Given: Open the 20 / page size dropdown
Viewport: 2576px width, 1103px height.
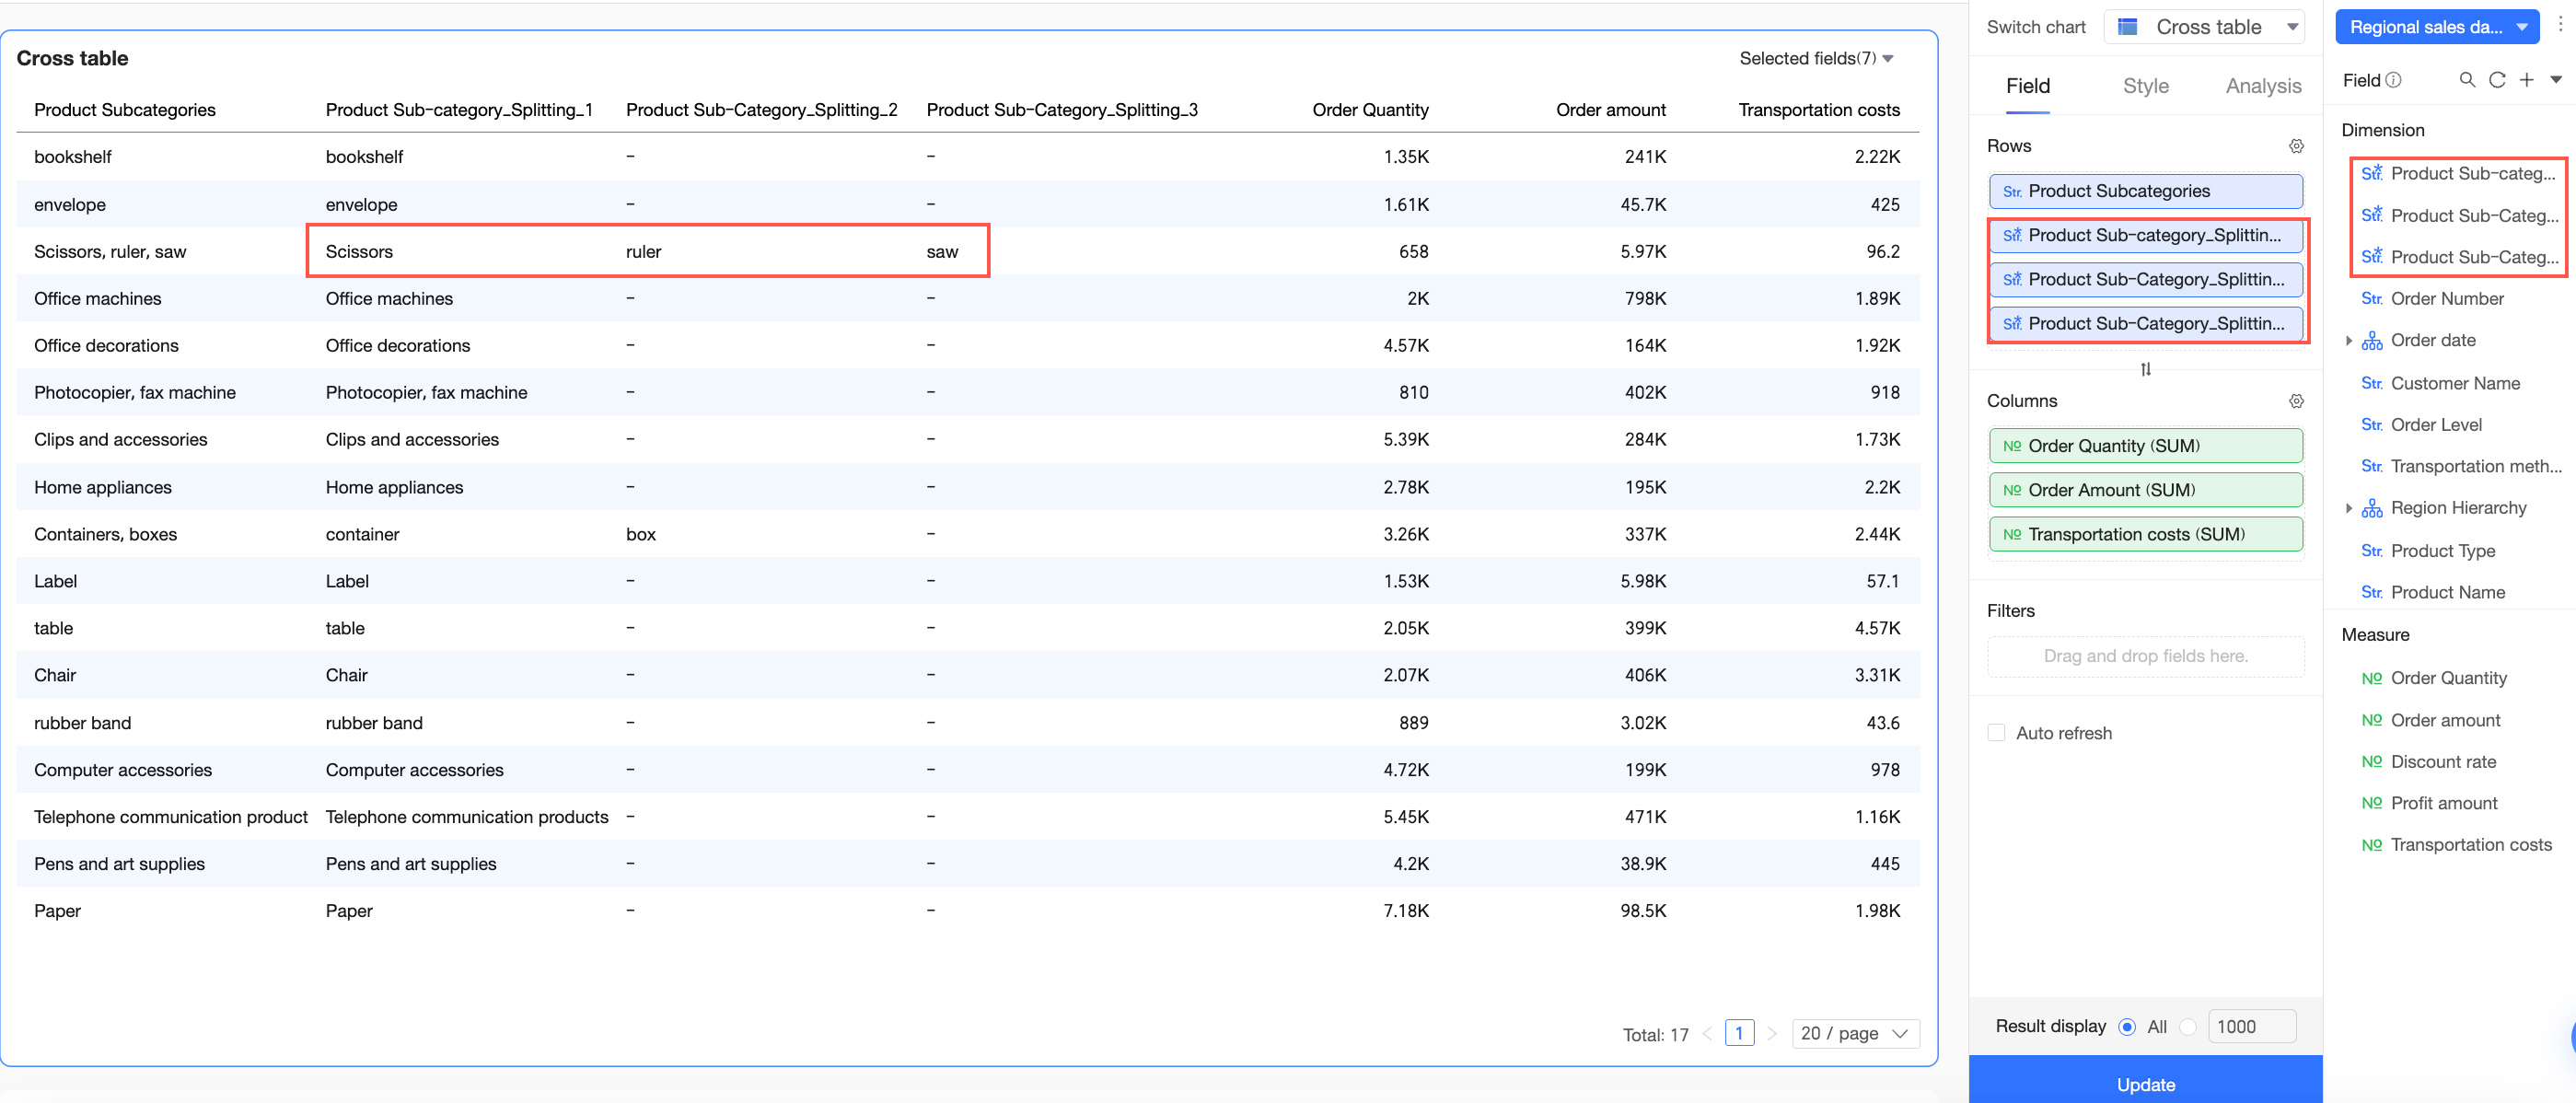Looking at the screenshot, I should coord(1855,1034).
